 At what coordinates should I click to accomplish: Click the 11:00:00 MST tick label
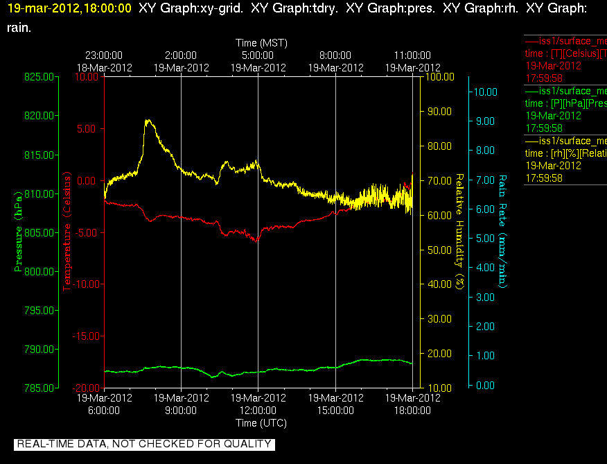coord(412,55)
